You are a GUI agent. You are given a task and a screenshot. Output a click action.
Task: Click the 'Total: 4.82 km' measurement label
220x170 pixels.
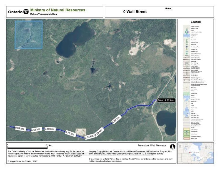click(166, 100)
